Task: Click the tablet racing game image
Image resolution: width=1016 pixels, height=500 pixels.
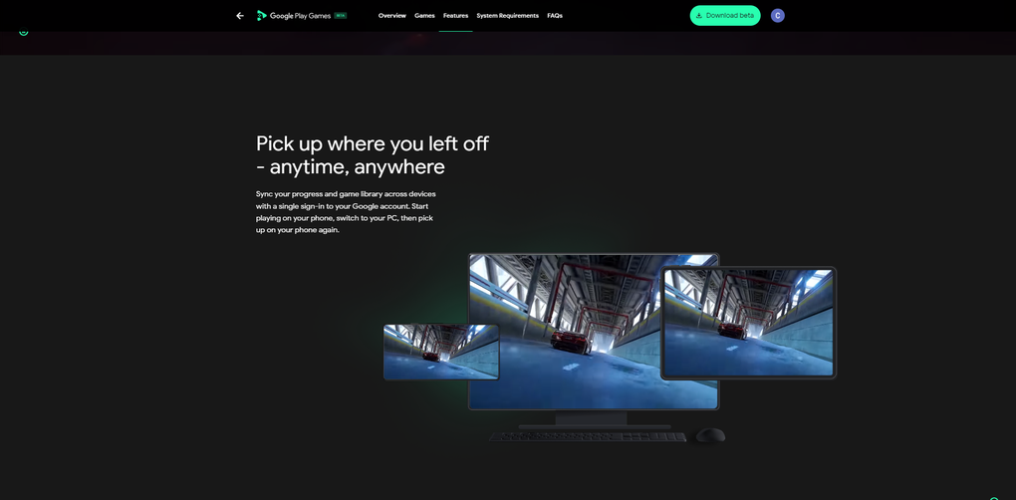Action: (748, 323)
